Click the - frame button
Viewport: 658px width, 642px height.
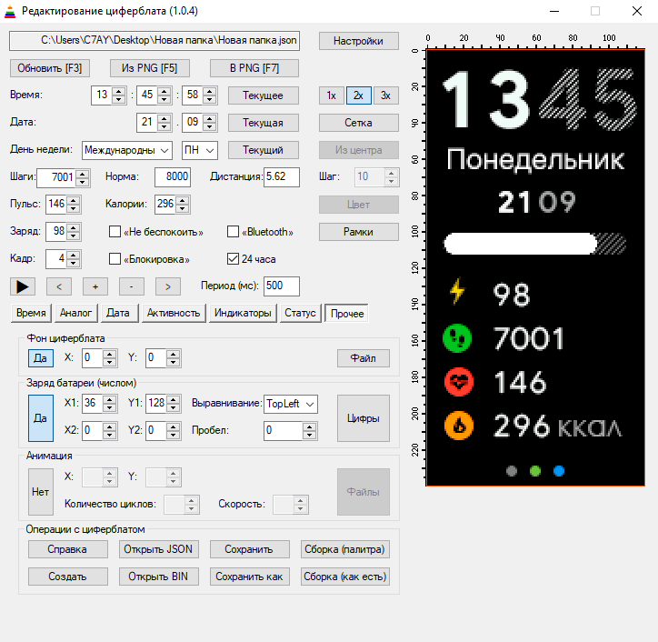132,286
